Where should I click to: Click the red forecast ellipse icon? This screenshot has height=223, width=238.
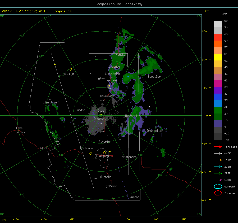click(x=218, y=193)
